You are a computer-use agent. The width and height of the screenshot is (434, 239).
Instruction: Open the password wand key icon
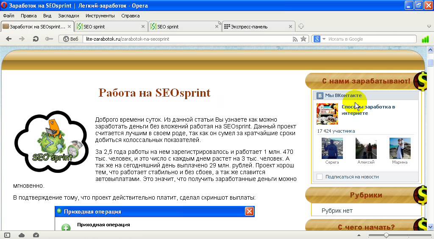click(x=49, y=39)
